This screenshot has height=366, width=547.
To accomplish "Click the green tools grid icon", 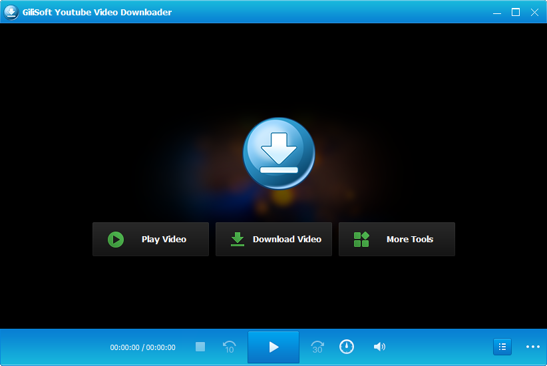I will [x=361, y=240].
